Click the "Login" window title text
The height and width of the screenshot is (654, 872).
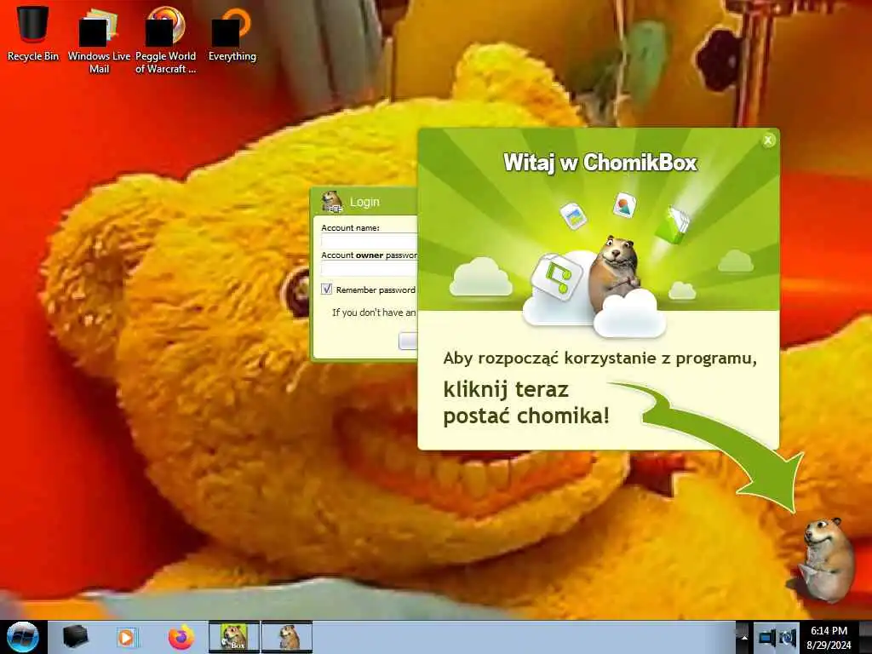(364, 202)
